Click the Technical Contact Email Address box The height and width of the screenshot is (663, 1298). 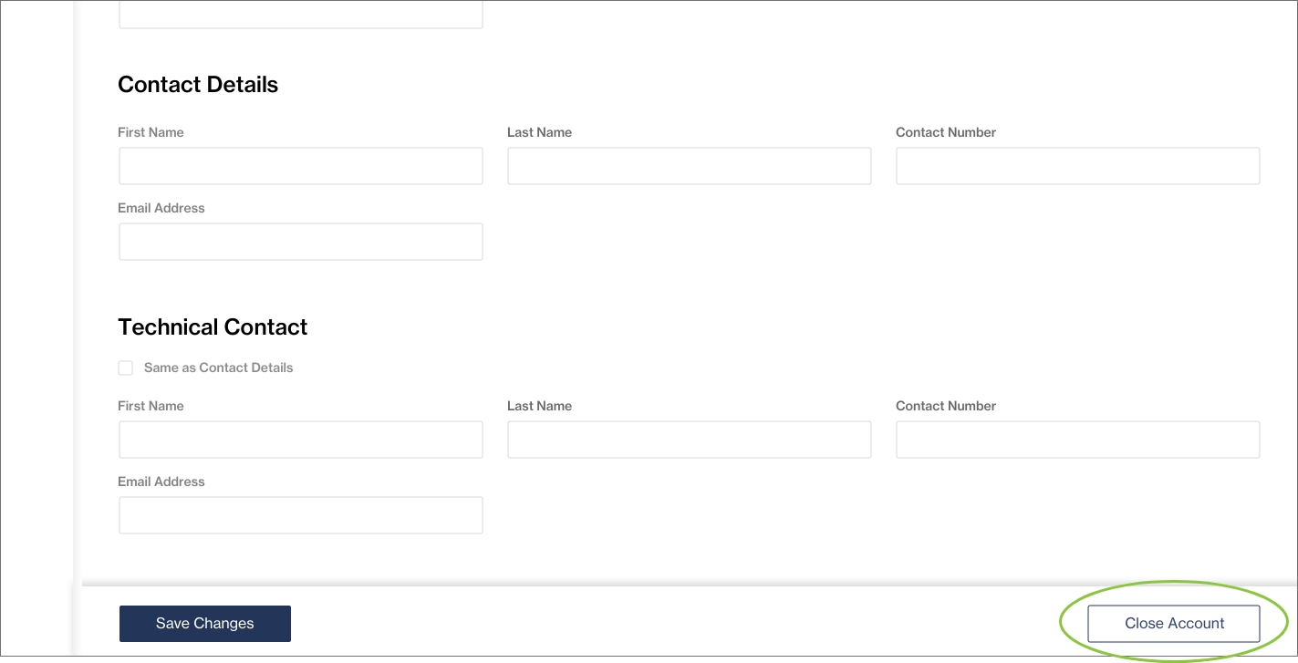pos(300,515)
